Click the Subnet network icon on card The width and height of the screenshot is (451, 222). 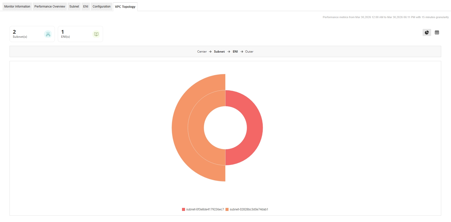tap(48, 34)
